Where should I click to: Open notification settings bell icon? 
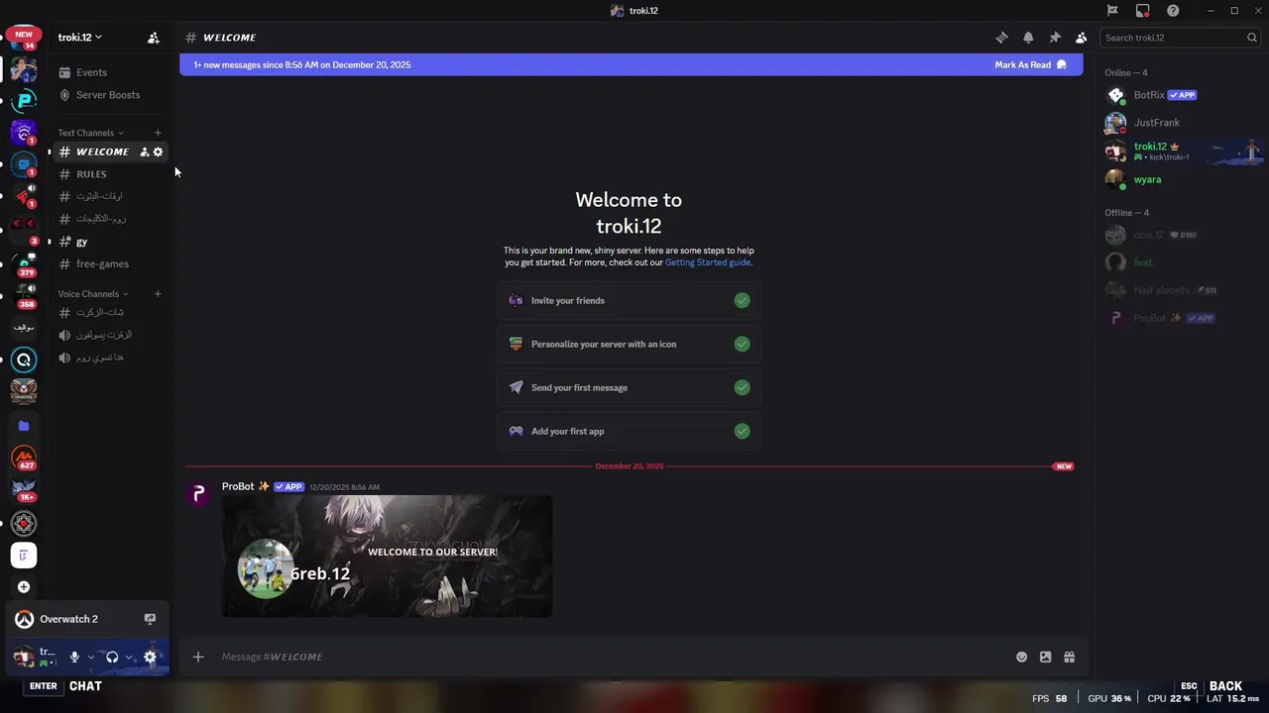[1028, 38]
